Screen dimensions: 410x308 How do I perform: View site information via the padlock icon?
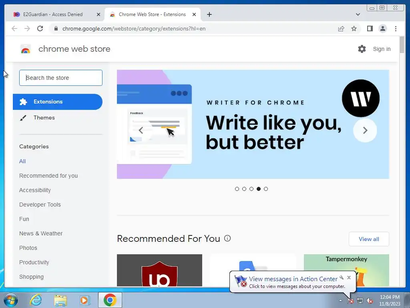pos(56,28)
